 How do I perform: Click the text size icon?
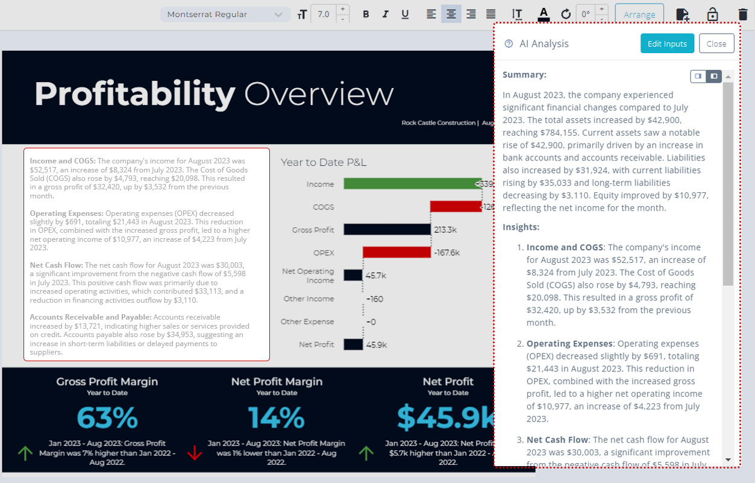coord(302,14)
